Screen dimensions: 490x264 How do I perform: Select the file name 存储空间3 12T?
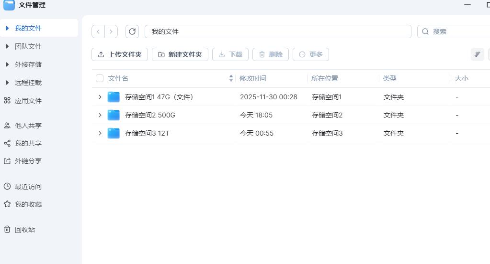[x=147, y=133]
